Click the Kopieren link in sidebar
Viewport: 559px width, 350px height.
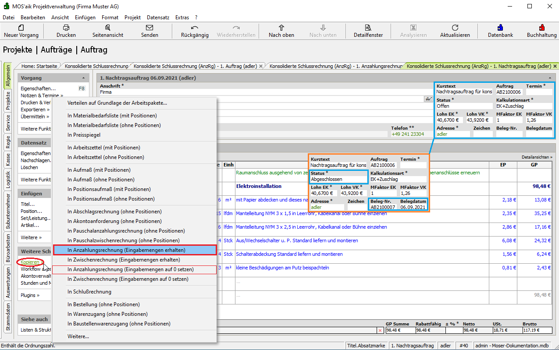pyautogui.click(x=30, y=262)
